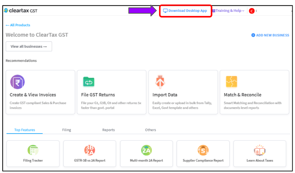Screen dimensions: 295x173
Task: Open the GSTR-3B vs 2A Report icon
Action: tap(89, 150)
